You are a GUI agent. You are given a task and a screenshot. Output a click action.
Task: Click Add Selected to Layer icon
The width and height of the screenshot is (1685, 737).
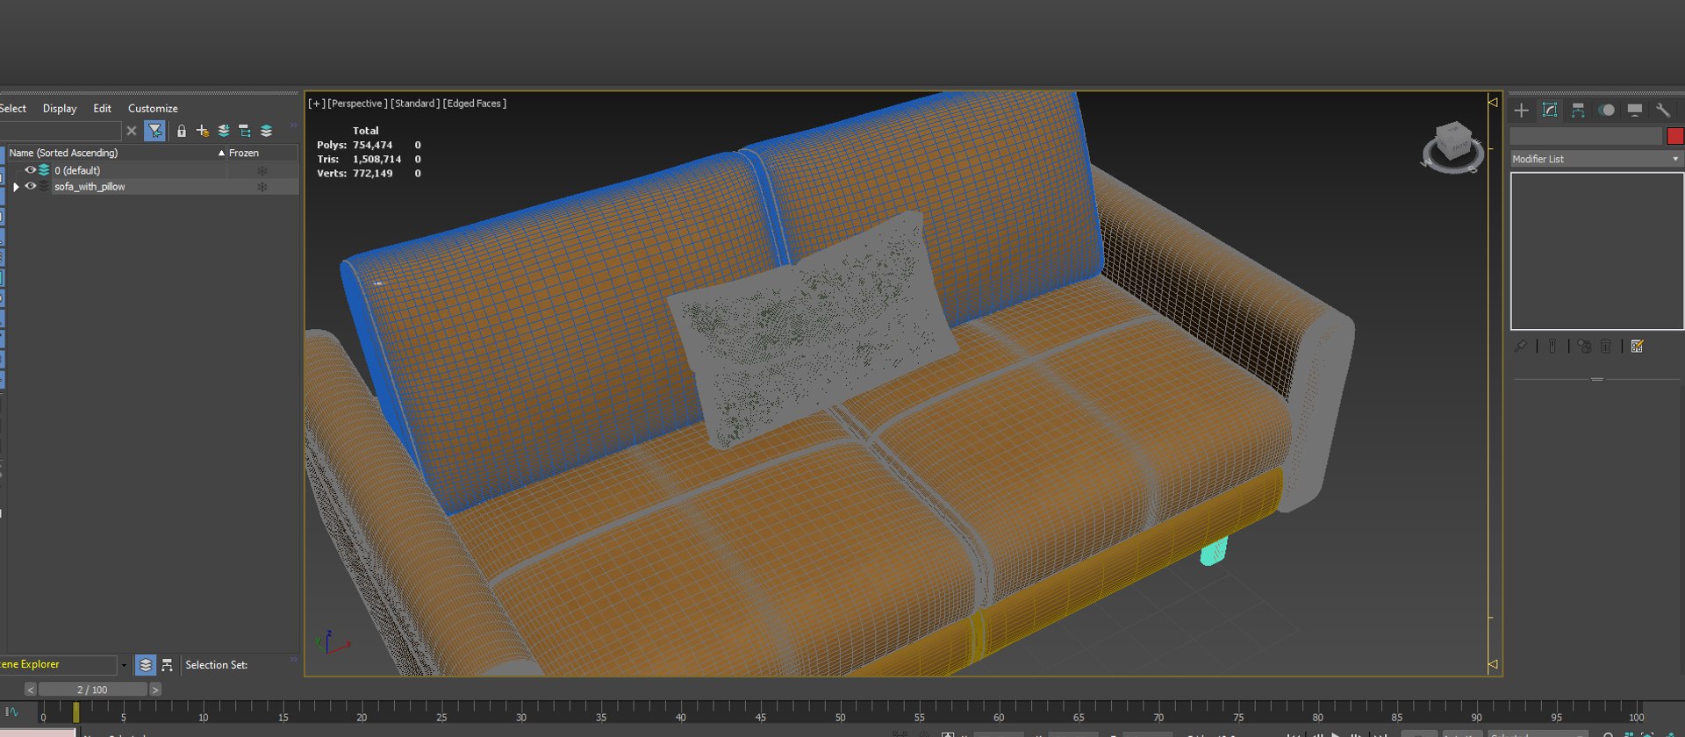(224, 131)
